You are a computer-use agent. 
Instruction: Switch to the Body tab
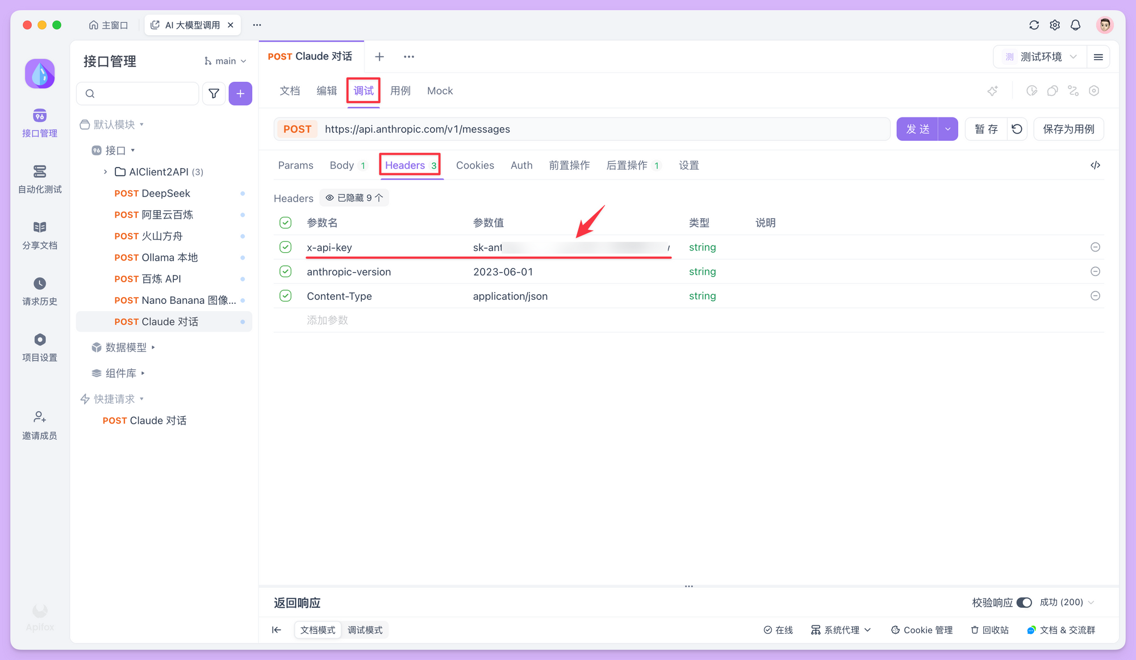(x=341, y=165)
